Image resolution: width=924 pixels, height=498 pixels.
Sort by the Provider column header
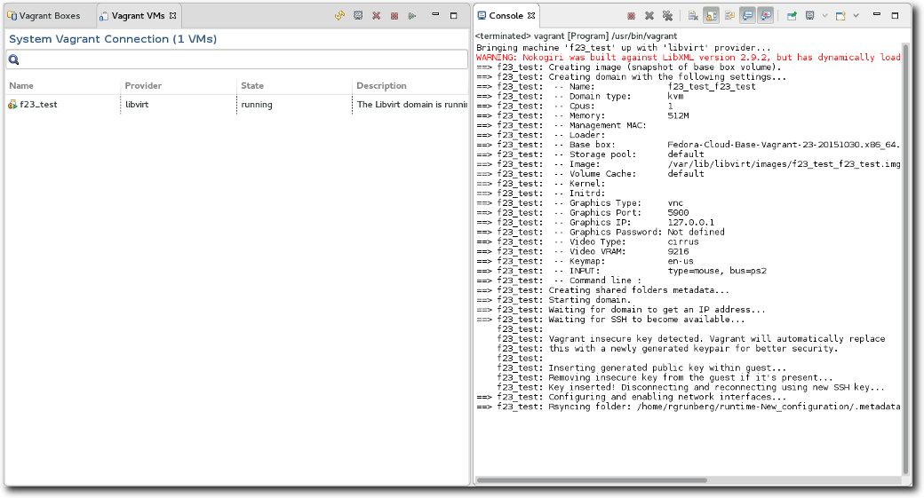point(143,86)
